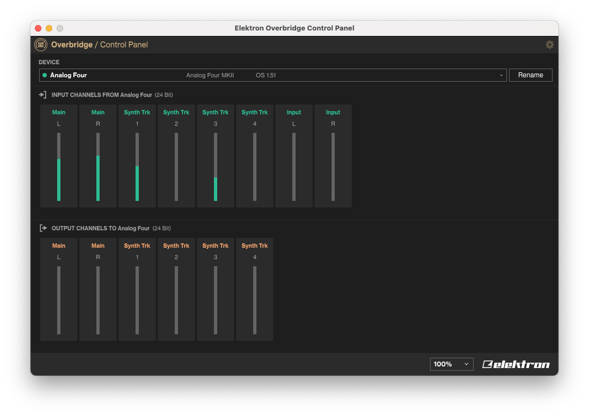Click the output Main R level meter

tap(98, 300)
